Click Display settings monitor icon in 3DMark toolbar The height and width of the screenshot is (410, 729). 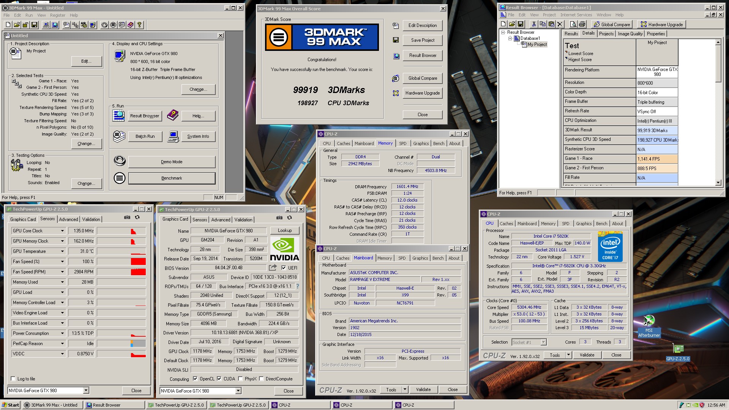pos(93,25)
